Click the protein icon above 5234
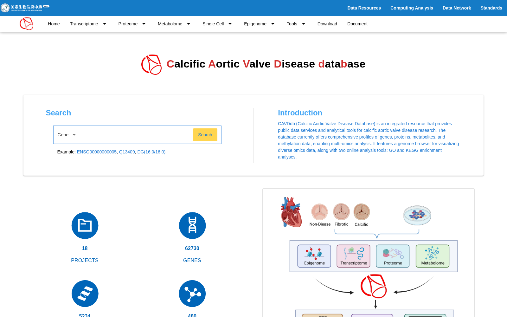 85,294
